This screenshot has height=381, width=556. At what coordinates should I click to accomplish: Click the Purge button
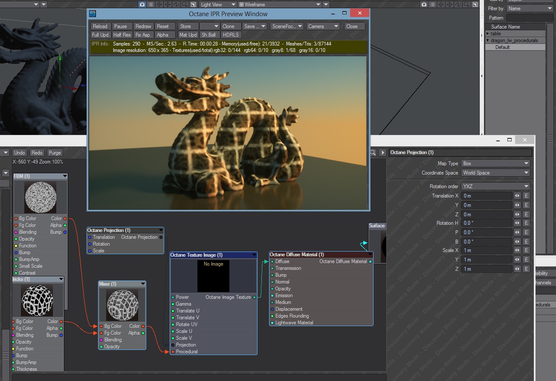55,153
